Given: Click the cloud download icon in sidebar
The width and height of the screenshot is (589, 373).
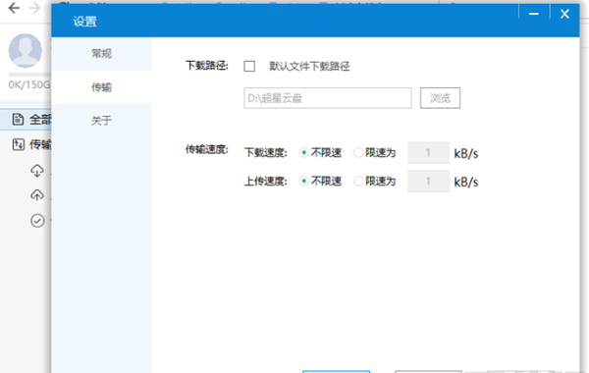Looking at the screenshot, I should tap(37, 171).
